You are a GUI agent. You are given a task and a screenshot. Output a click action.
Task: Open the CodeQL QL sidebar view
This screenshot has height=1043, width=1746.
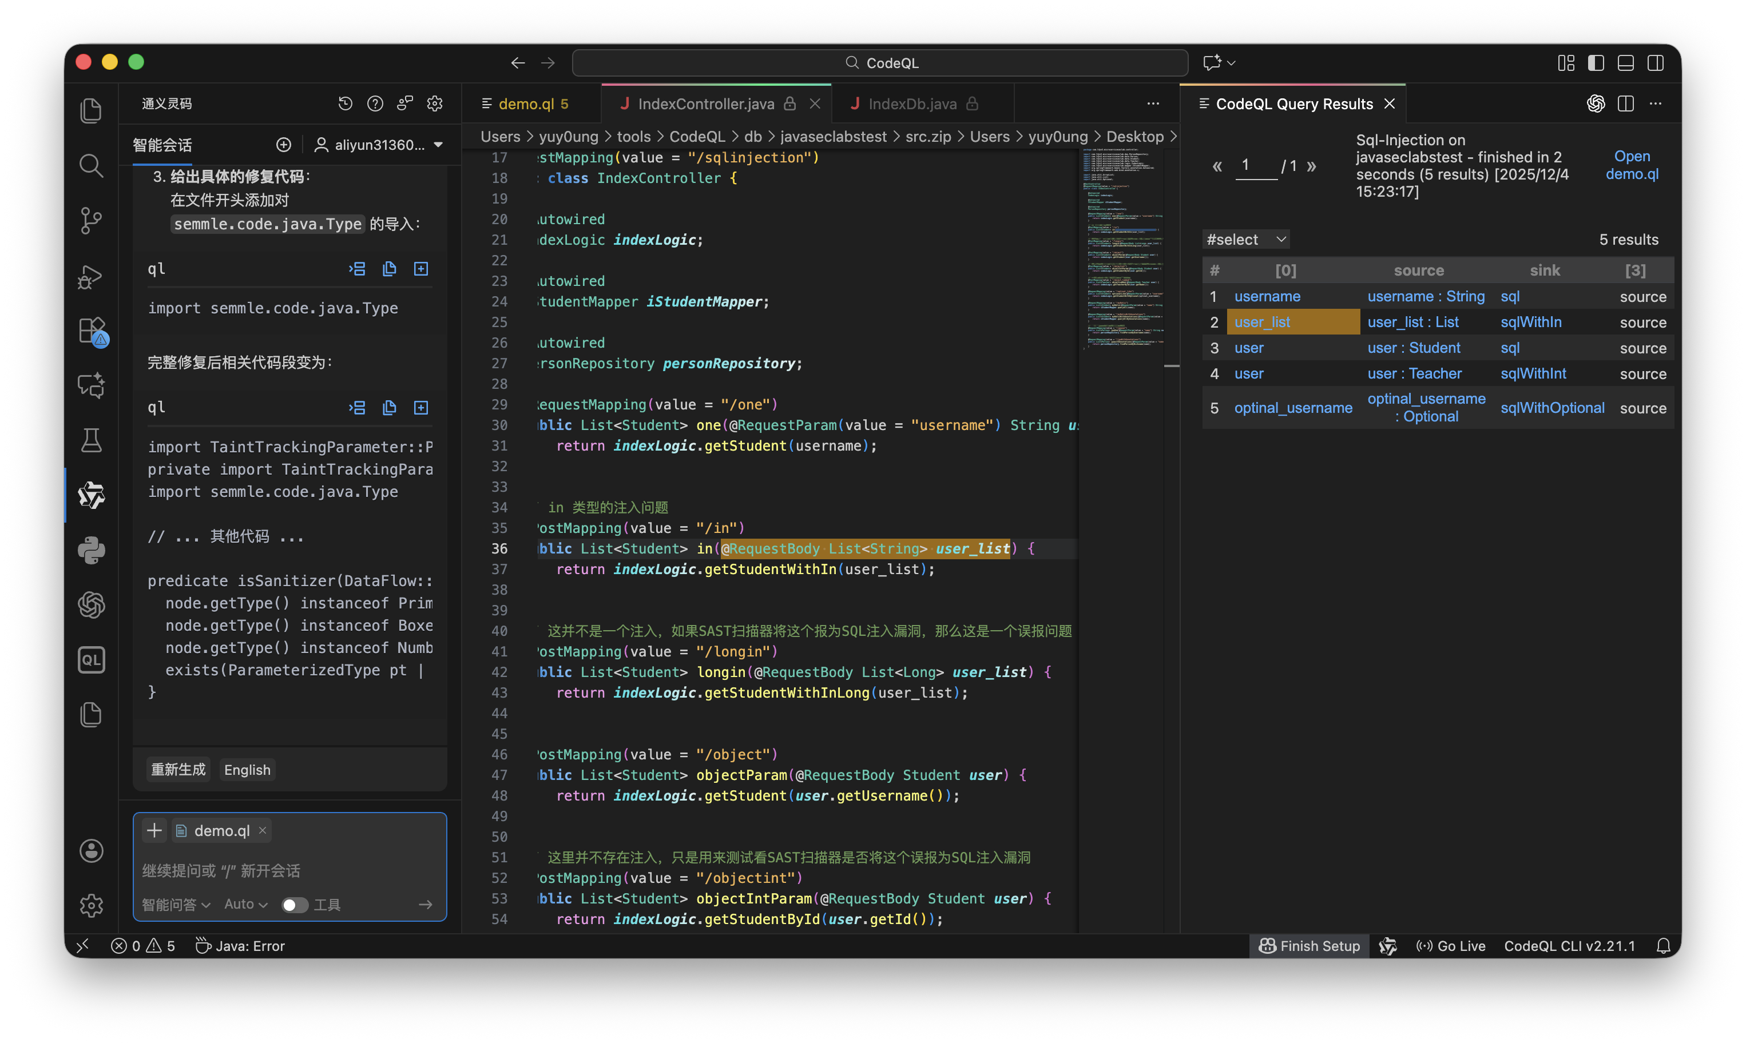(91, 660)
